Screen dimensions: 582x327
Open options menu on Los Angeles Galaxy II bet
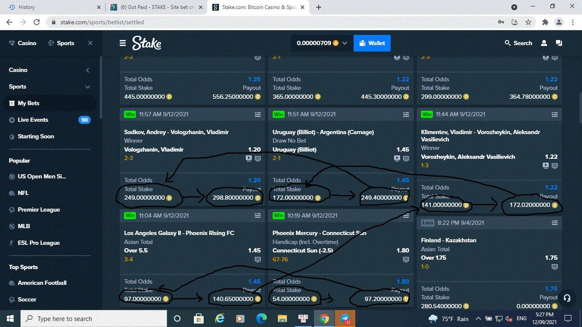pyautogui.click(x=258, y=215)
